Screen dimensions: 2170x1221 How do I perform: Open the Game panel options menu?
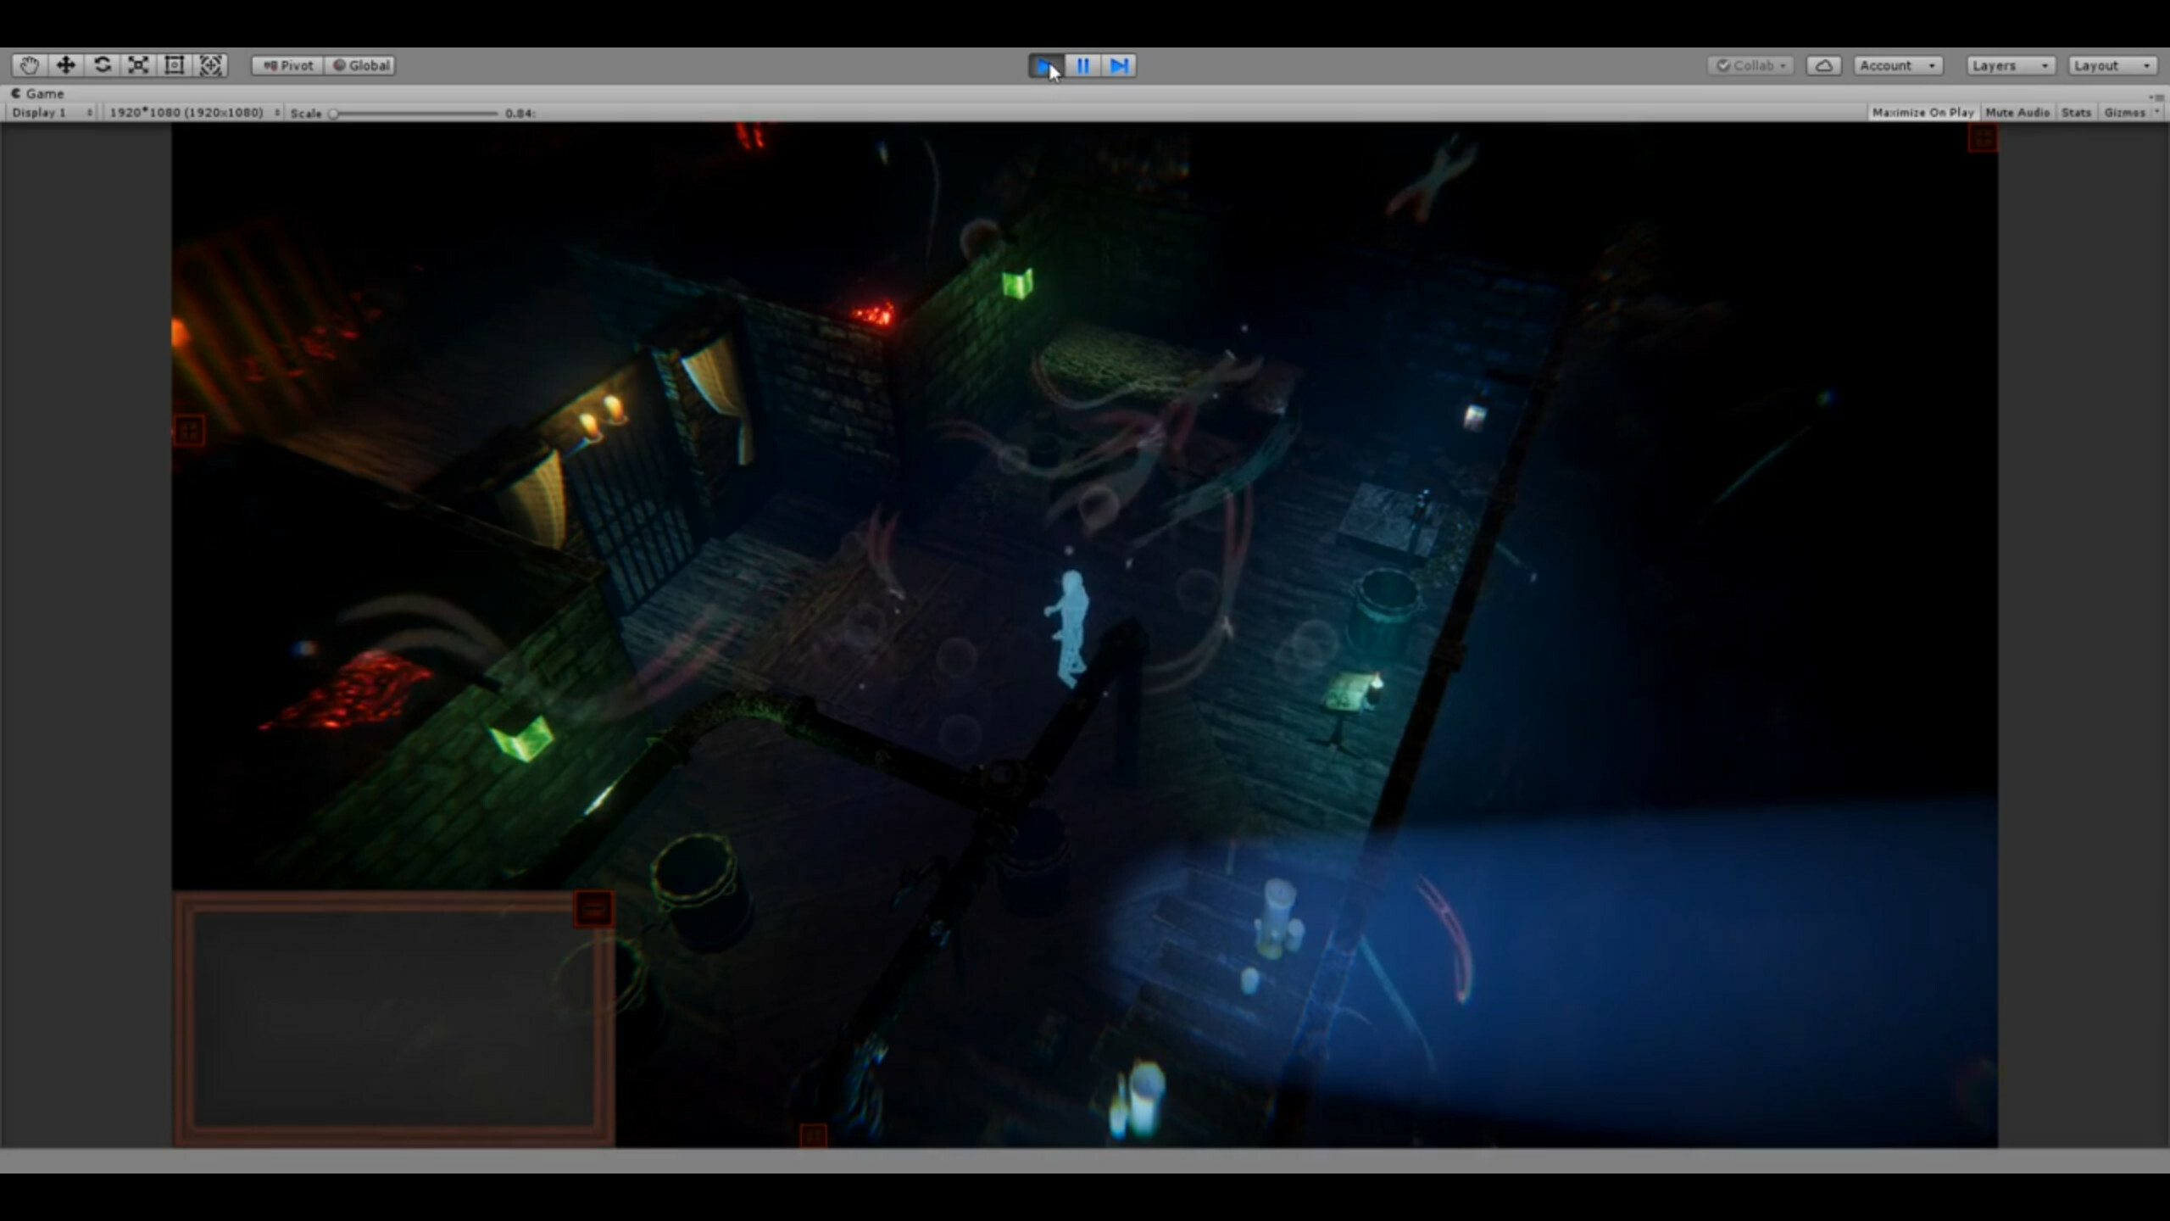click(x=2156, y=97)
